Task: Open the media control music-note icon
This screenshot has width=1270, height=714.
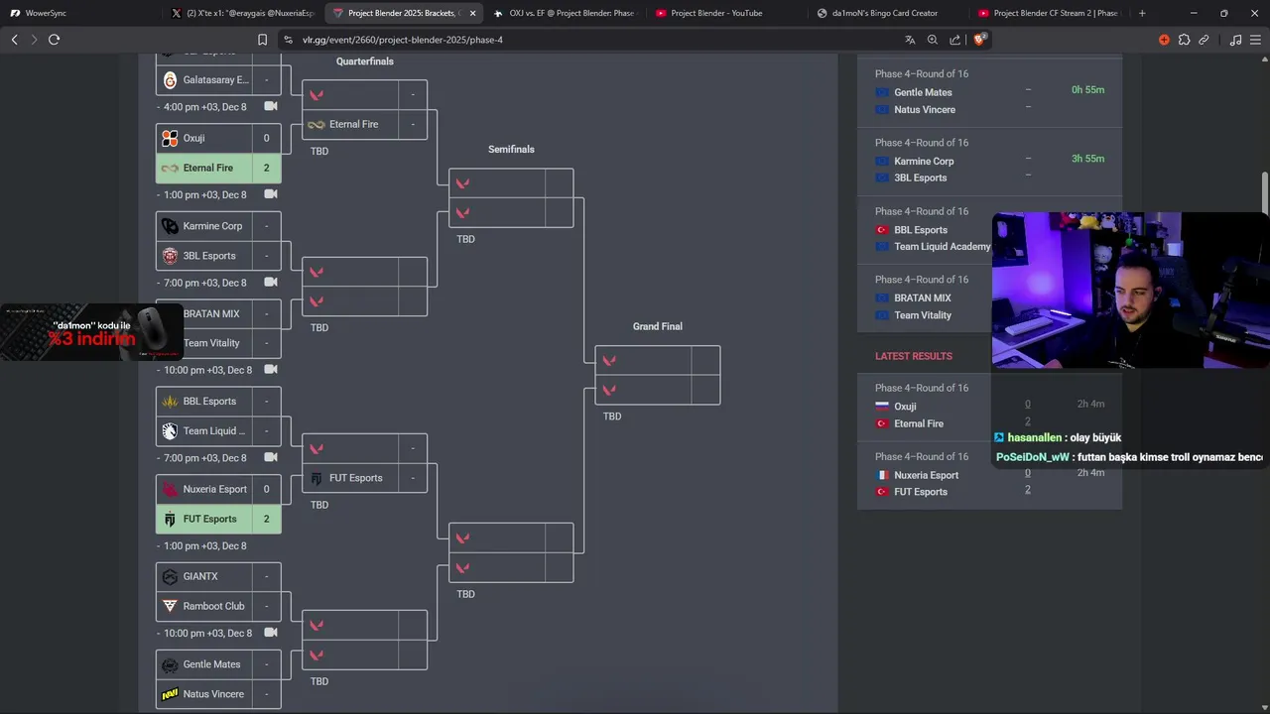Action: [x=1235, y=40]
